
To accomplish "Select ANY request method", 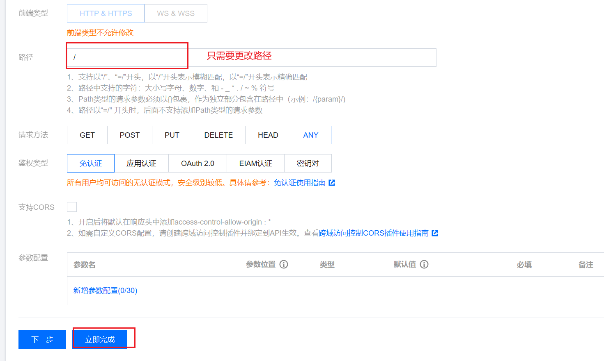I will (311, 135).
